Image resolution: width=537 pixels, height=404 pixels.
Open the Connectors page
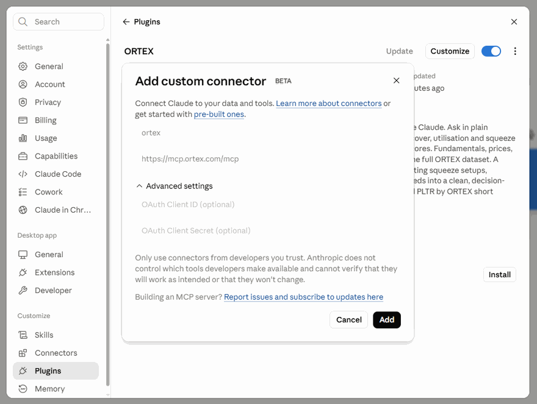pos(56,353)
